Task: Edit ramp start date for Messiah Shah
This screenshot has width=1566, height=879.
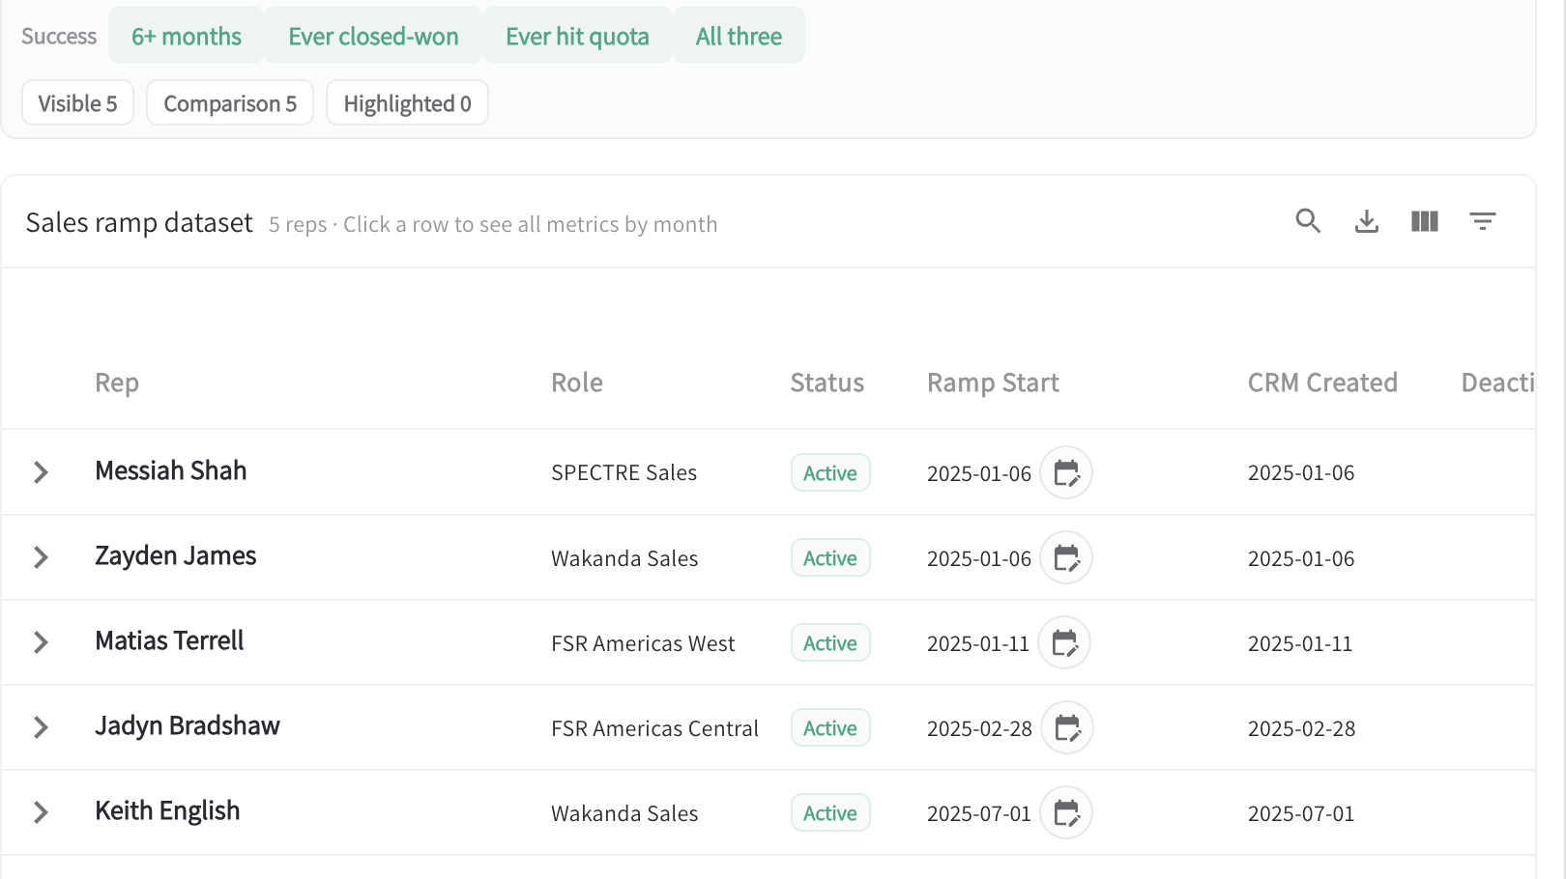Action: pos(1066,472)
